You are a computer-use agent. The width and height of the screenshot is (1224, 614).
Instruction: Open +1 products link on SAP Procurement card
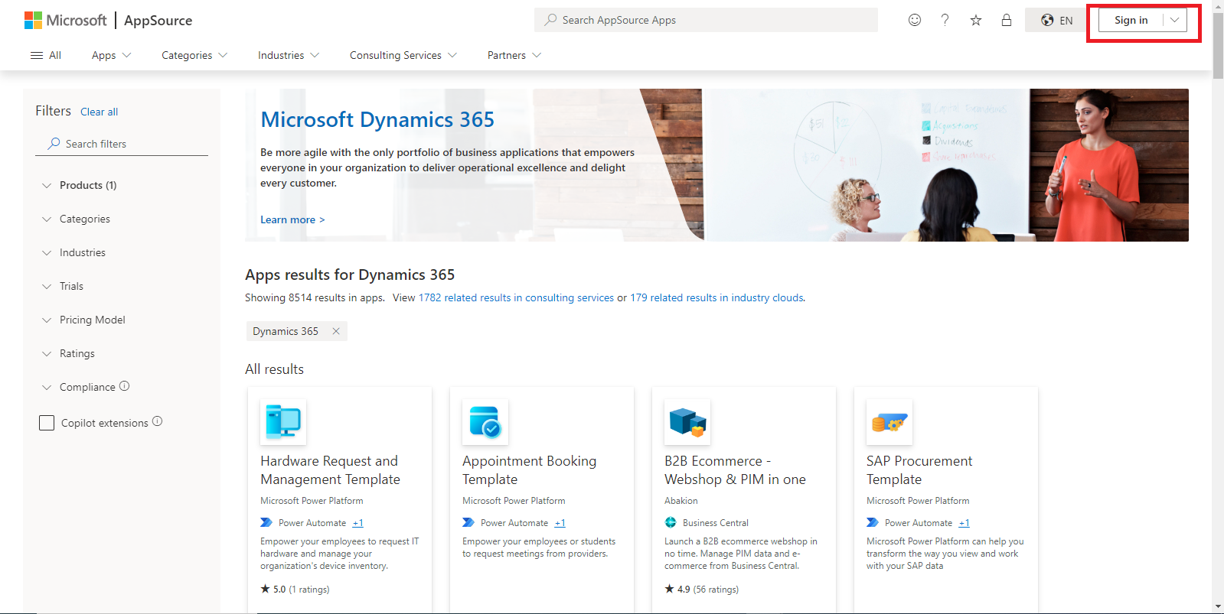pyautogui.click(x=965, y=523)
